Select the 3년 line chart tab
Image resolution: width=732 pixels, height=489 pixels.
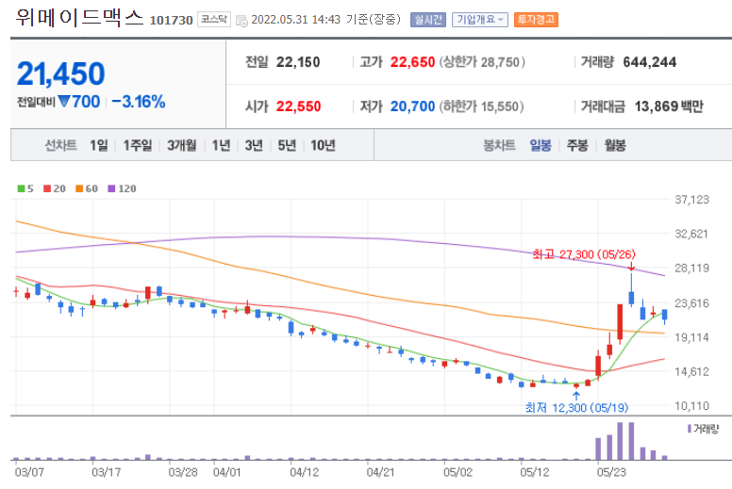pyautogui.click(x=254, y=145)
